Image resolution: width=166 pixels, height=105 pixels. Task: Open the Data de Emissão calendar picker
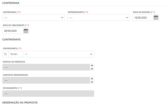click(156, 17)
